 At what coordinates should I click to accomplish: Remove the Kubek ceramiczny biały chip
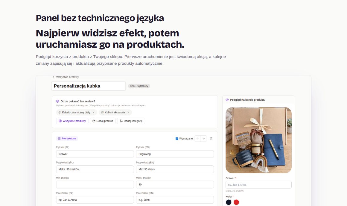click(x=93, y=112)
